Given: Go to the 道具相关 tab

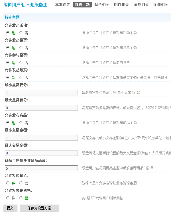Looking at the screenshot, I should pos(141,5).
